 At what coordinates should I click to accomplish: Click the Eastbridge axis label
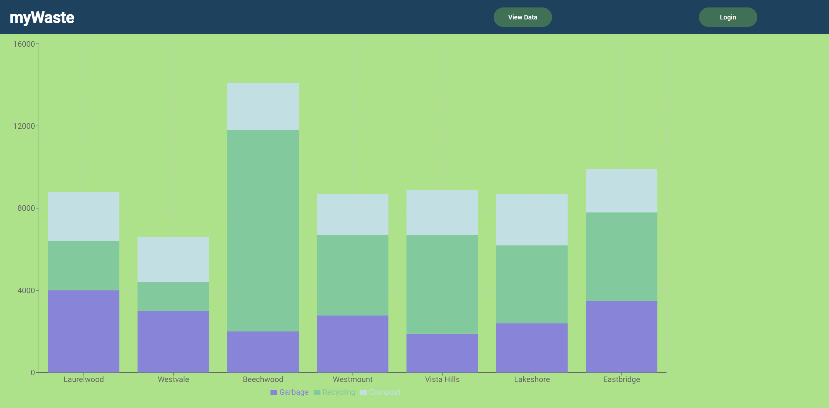pos(621,379)
